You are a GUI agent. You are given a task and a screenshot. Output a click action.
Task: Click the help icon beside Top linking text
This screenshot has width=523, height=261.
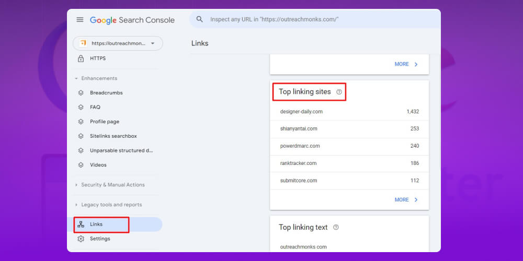point(336,228)
